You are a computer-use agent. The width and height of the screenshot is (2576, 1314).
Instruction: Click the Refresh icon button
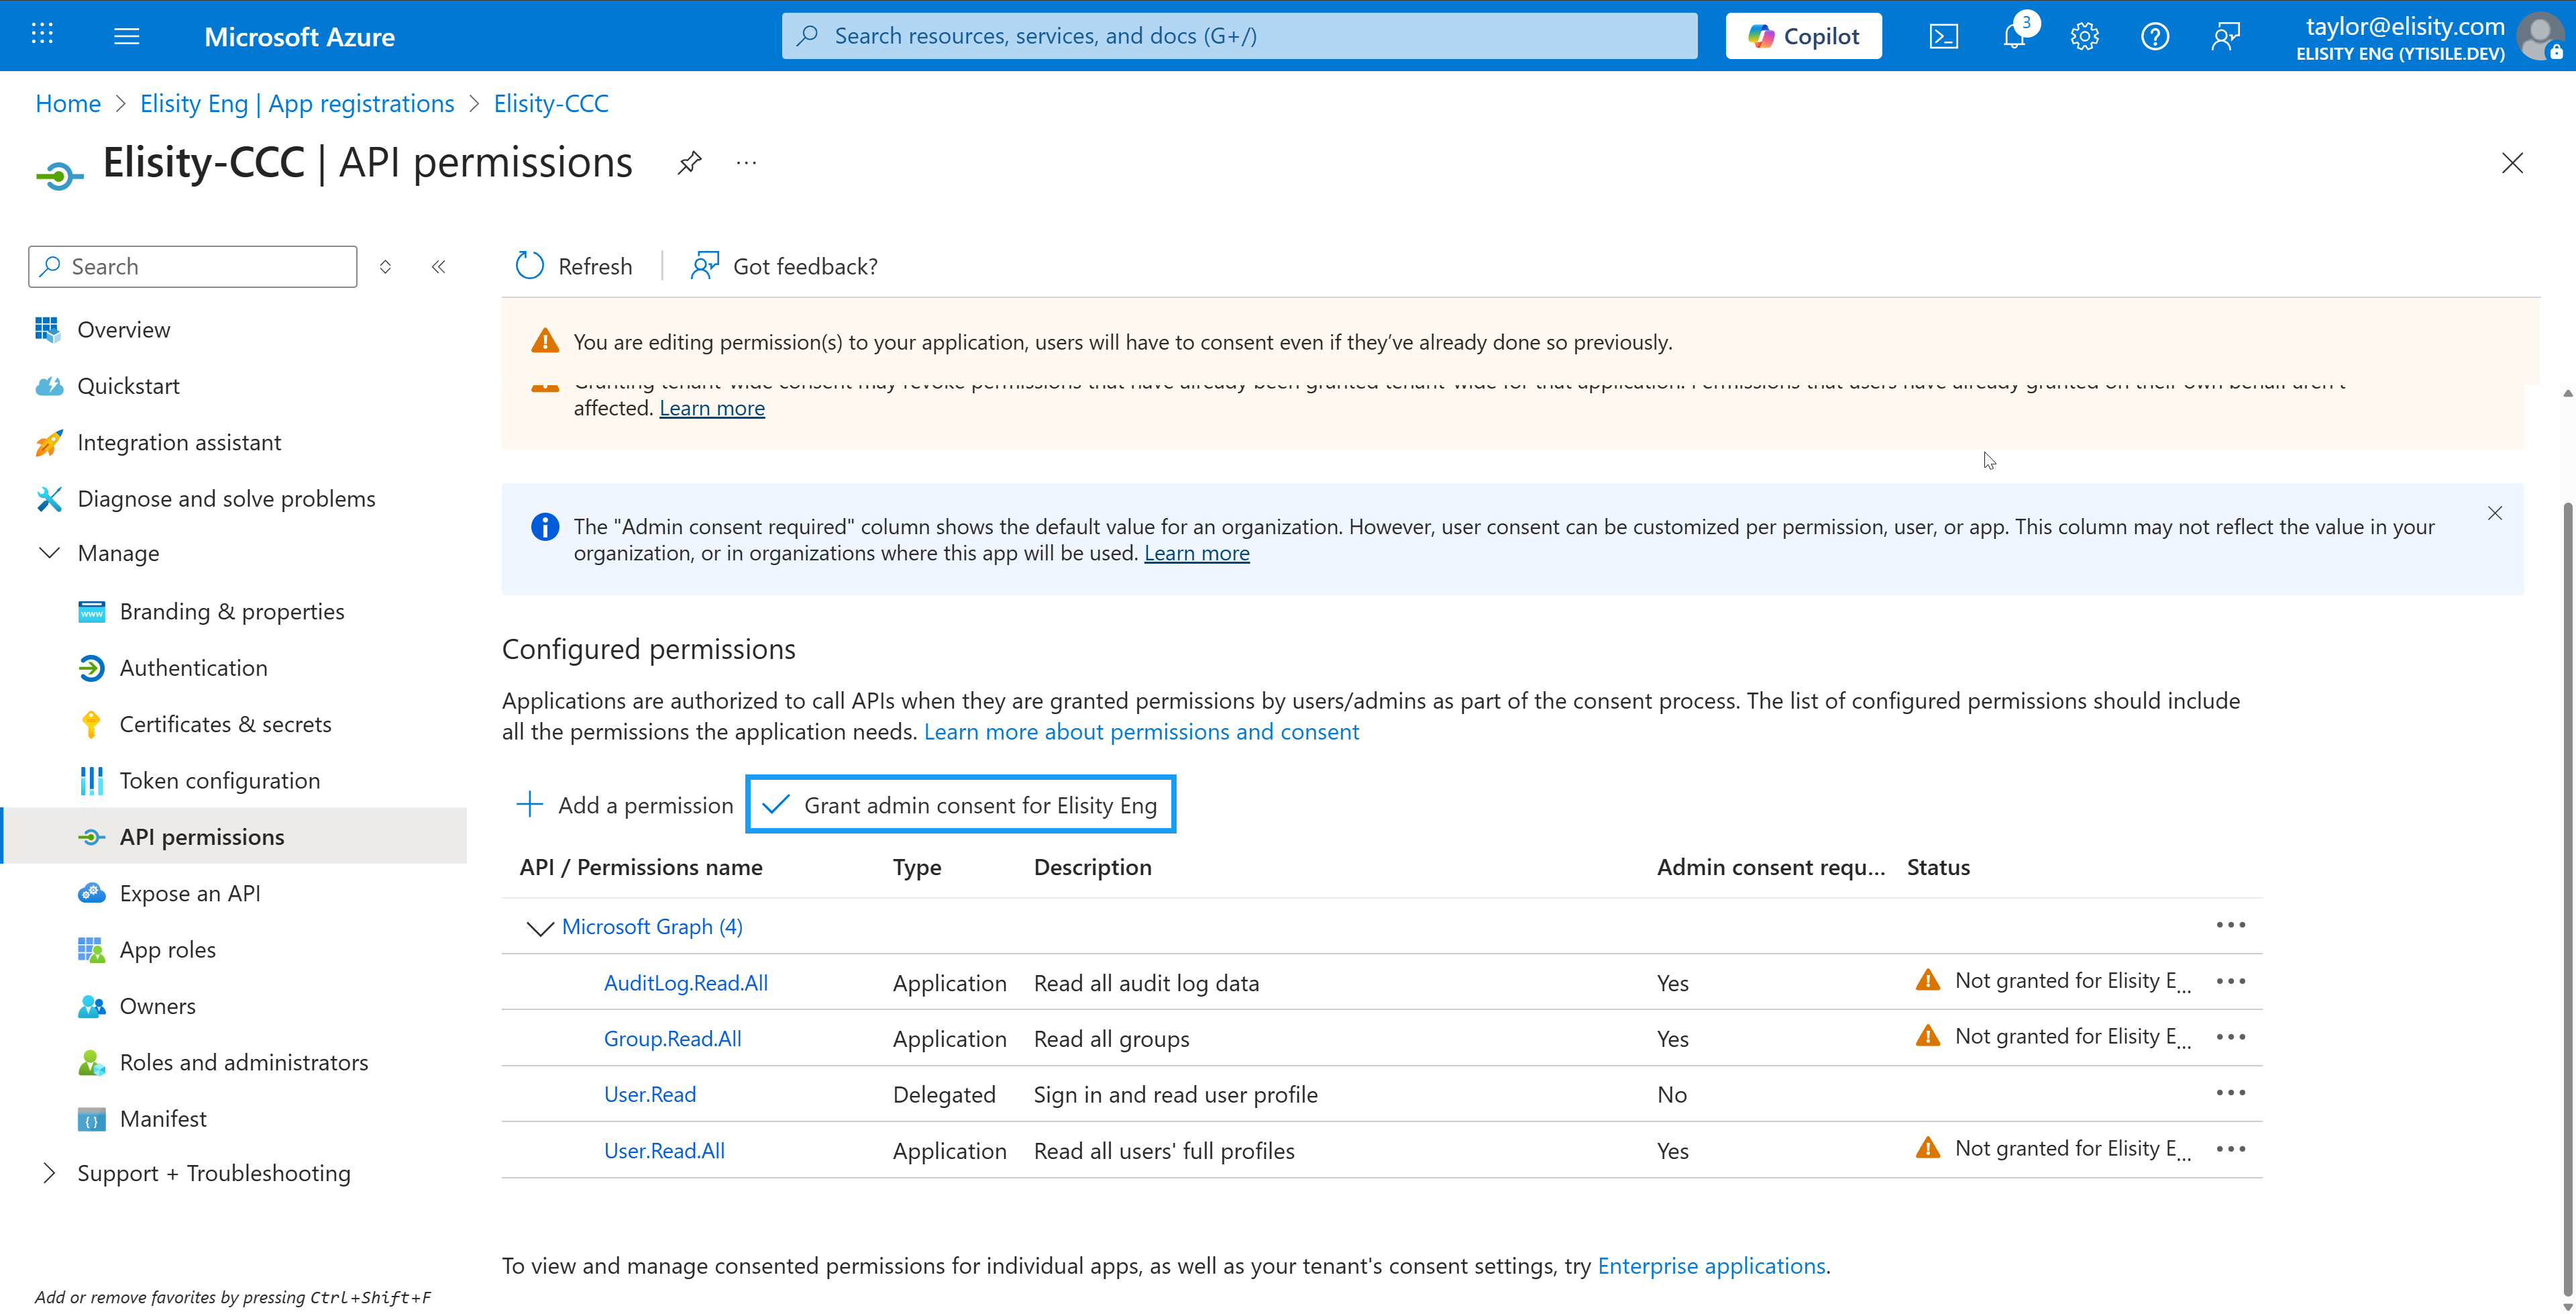pyautogui.click(x=529, y=266)
